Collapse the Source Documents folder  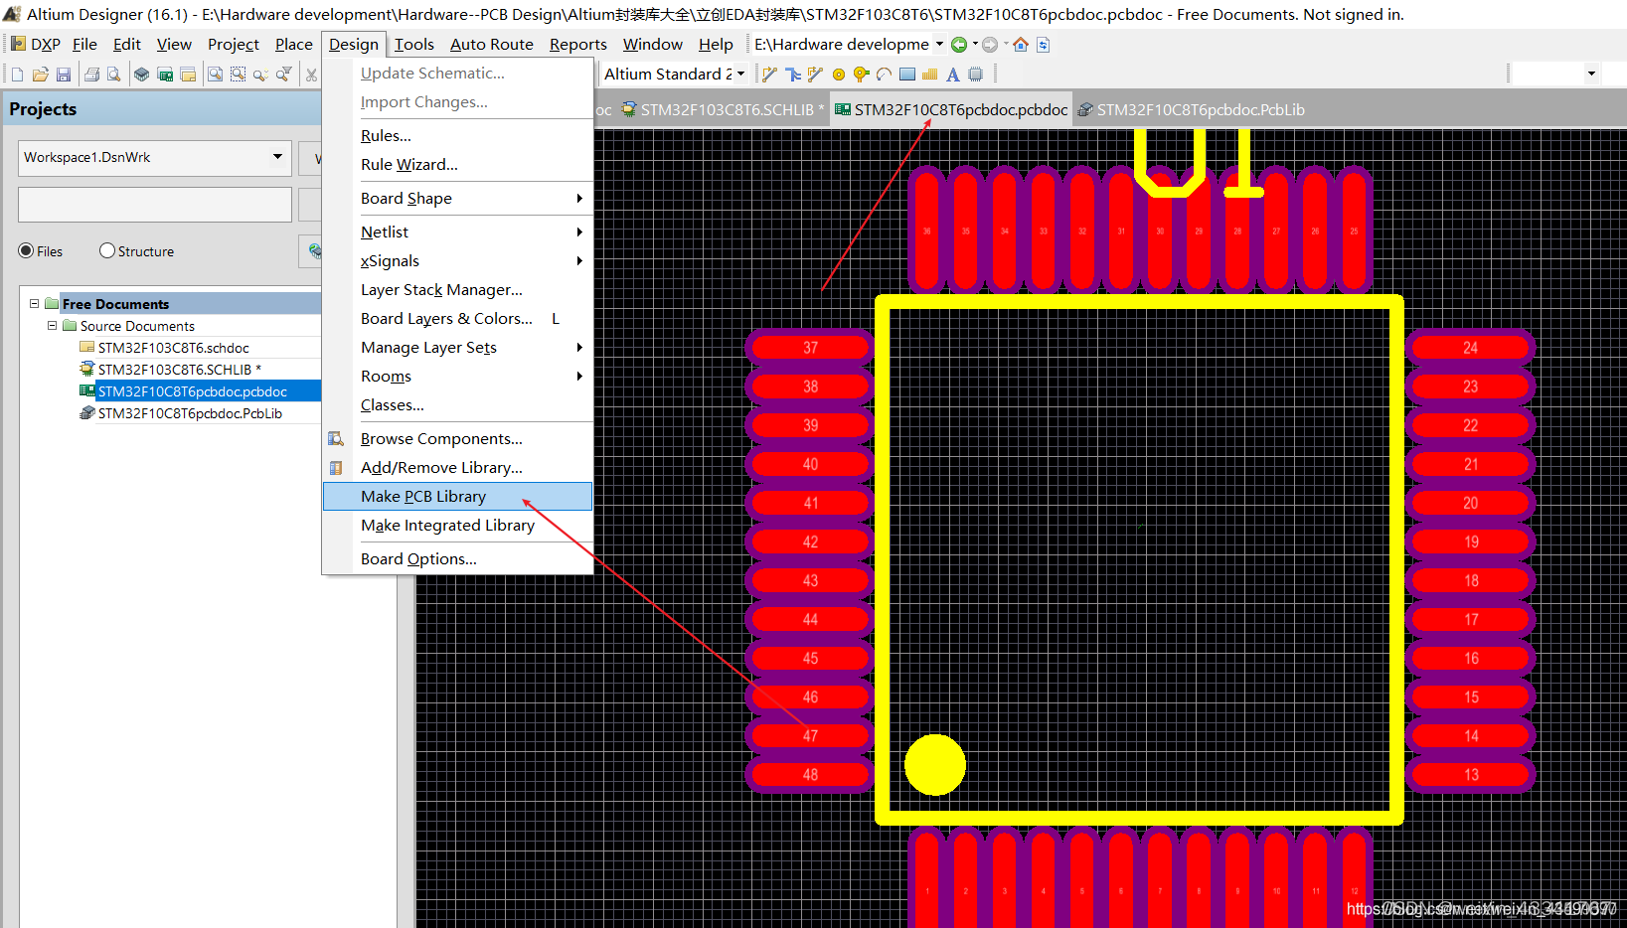(53, 326)
